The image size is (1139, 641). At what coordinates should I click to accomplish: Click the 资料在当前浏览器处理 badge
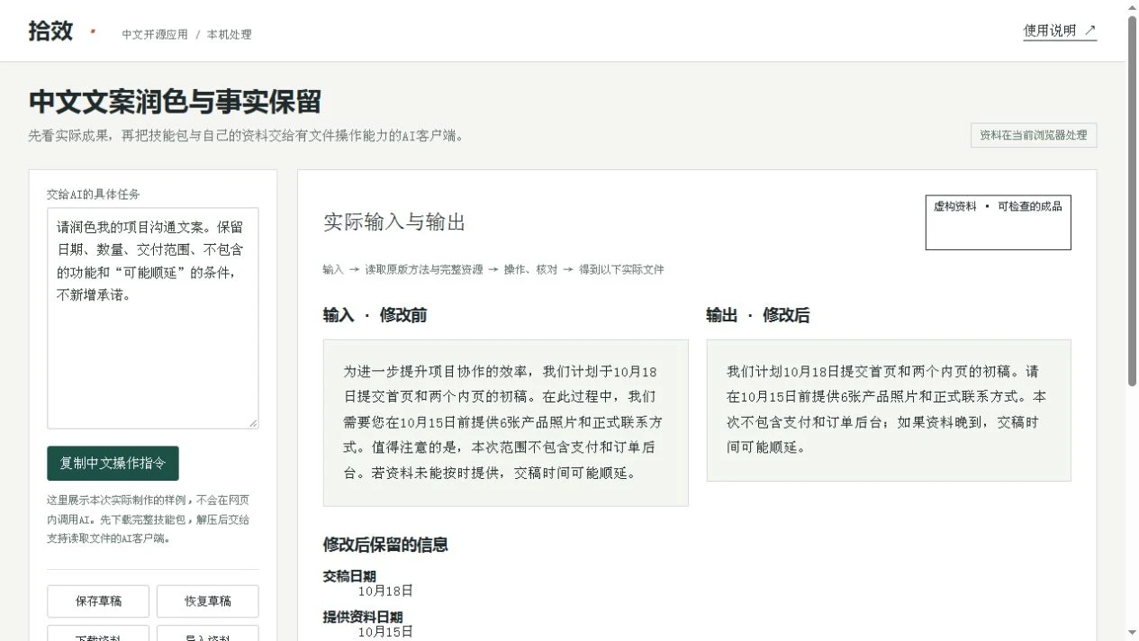1034,135
